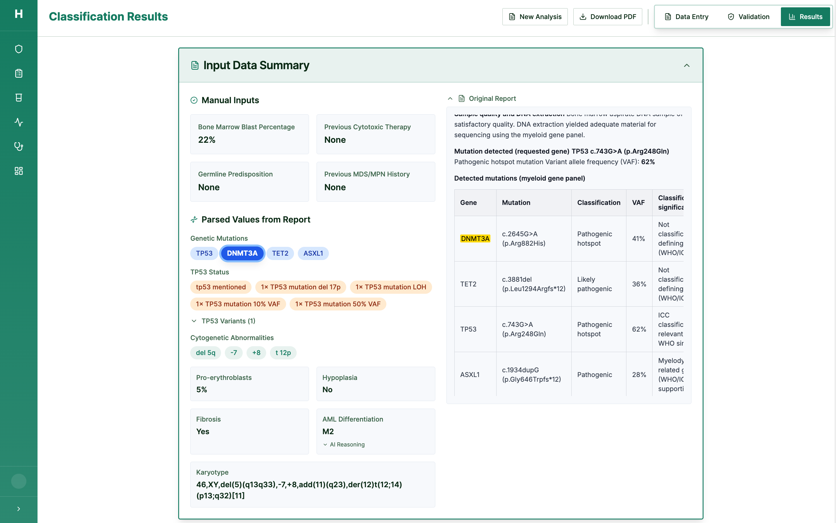The height and width of the screenshot is (523, 836).
Task: Click the H logo at top left
Action: (x=19, y=14)
